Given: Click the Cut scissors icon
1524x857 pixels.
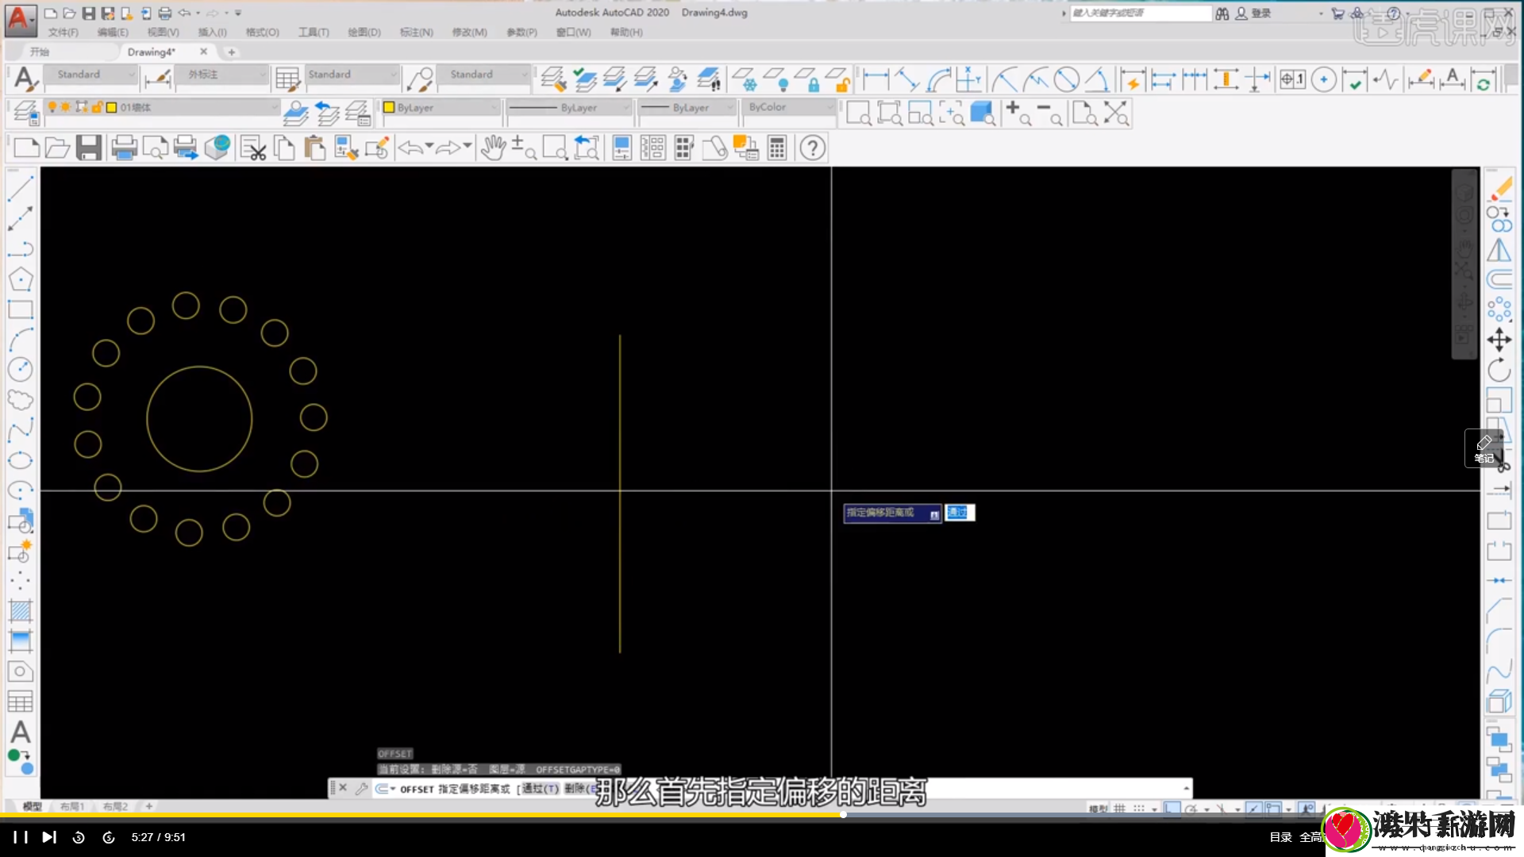Looking at the screenshot, I should pyautogui.click(x=253, y=148).
